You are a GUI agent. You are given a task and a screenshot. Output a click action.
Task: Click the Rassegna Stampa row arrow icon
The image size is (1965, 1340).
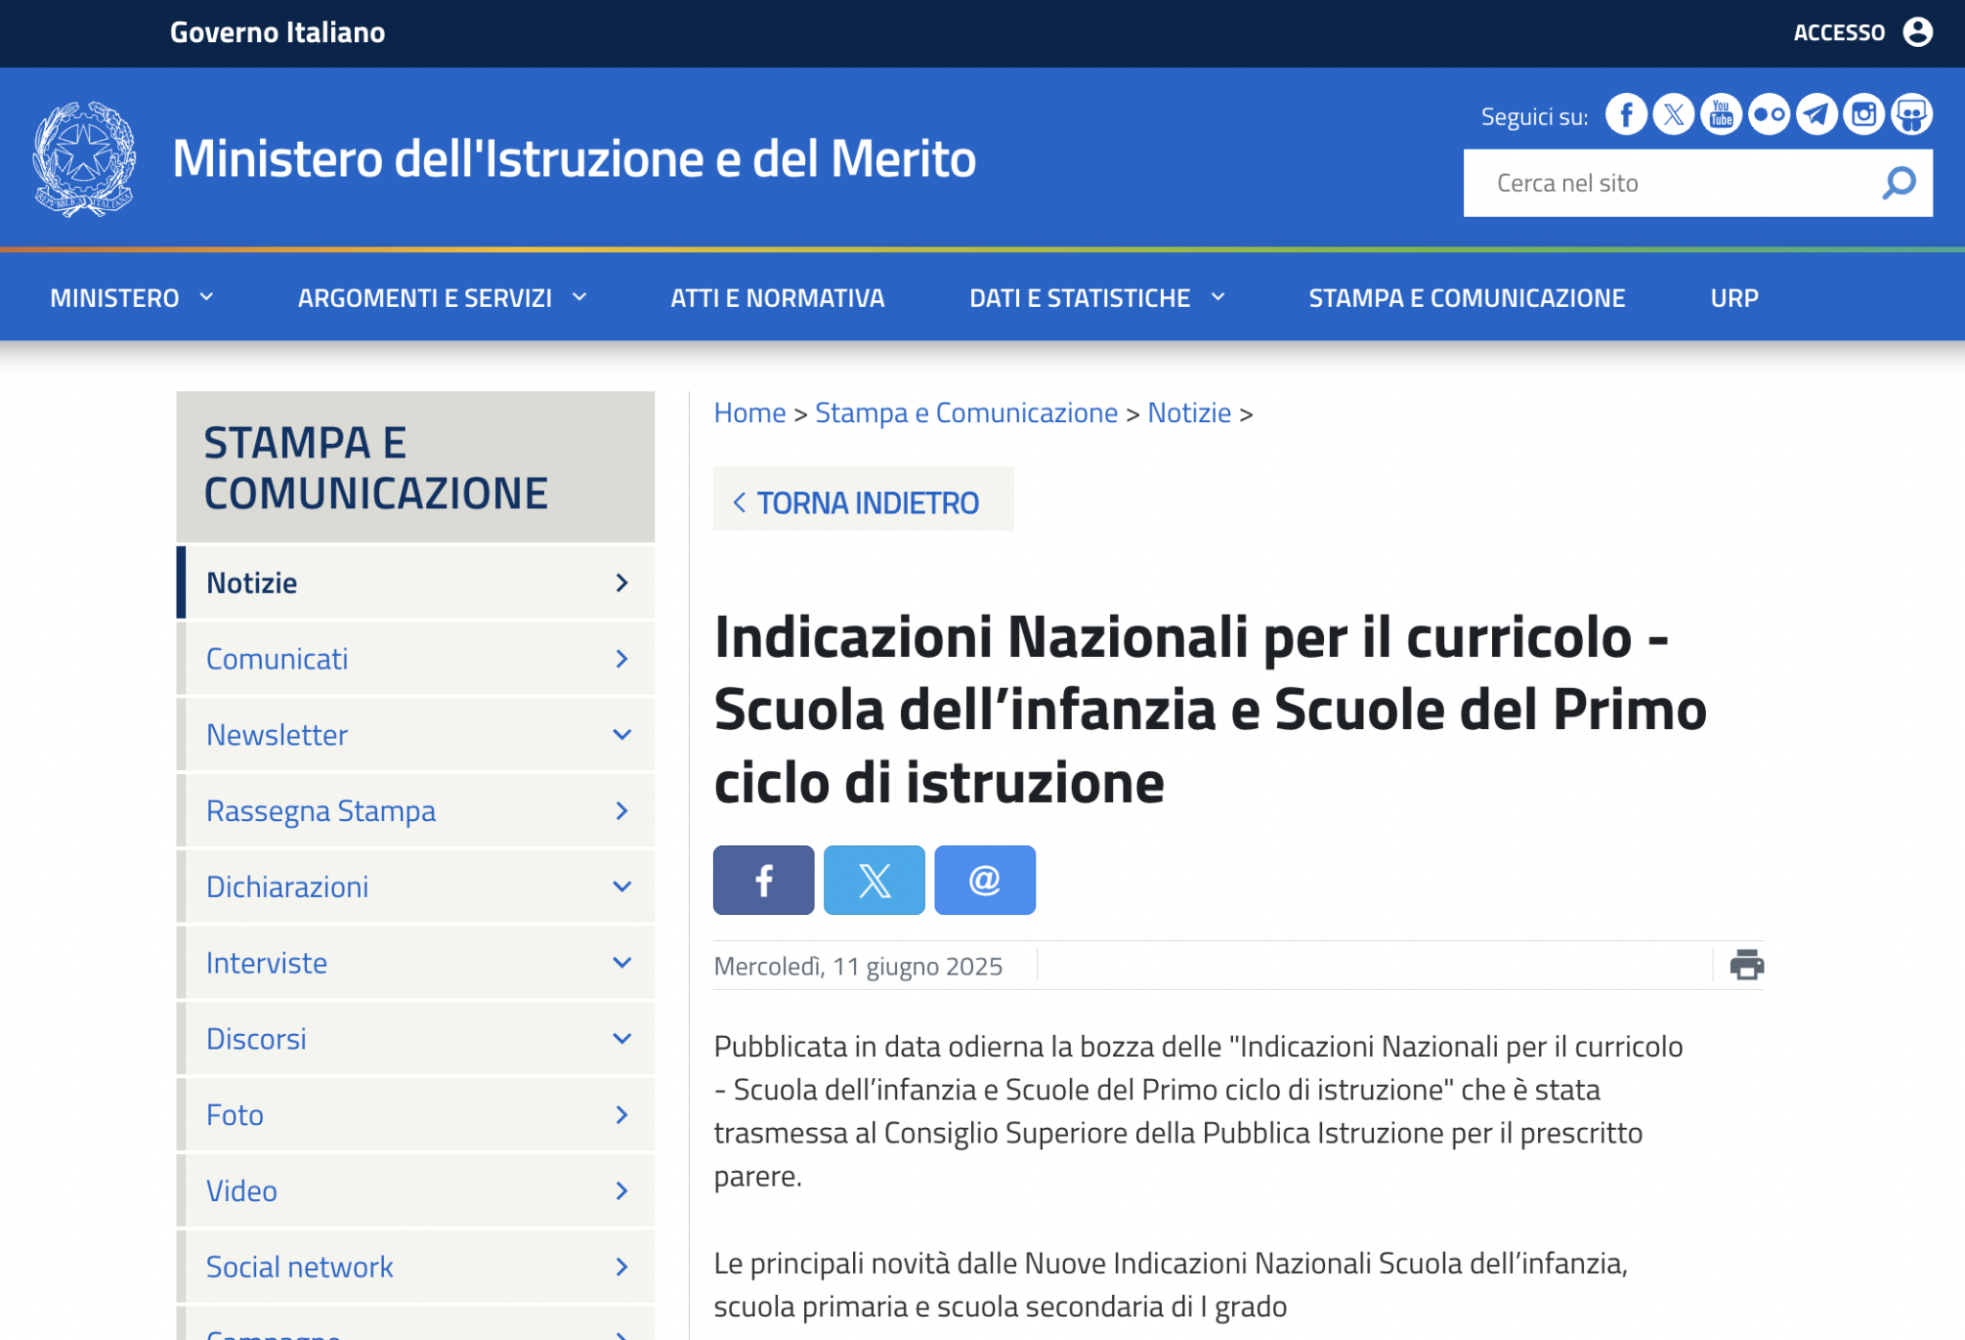(x=622, y=811)
